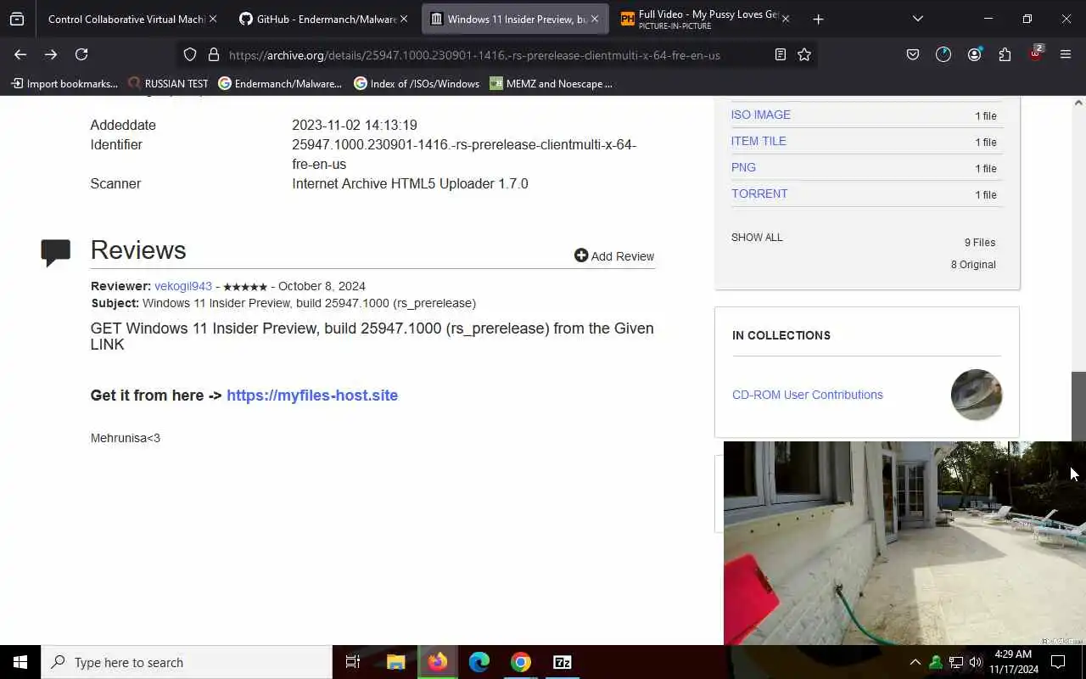Open network status tray icon
Image resolution: width=1086 pixels, height=679 pixels.
(x=956, y=662)
